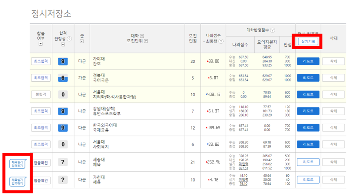Viewport: 354px width, 196px height.
Task: Open the 리포트 for 가야대 간호
Action: (x=308, y=61)
